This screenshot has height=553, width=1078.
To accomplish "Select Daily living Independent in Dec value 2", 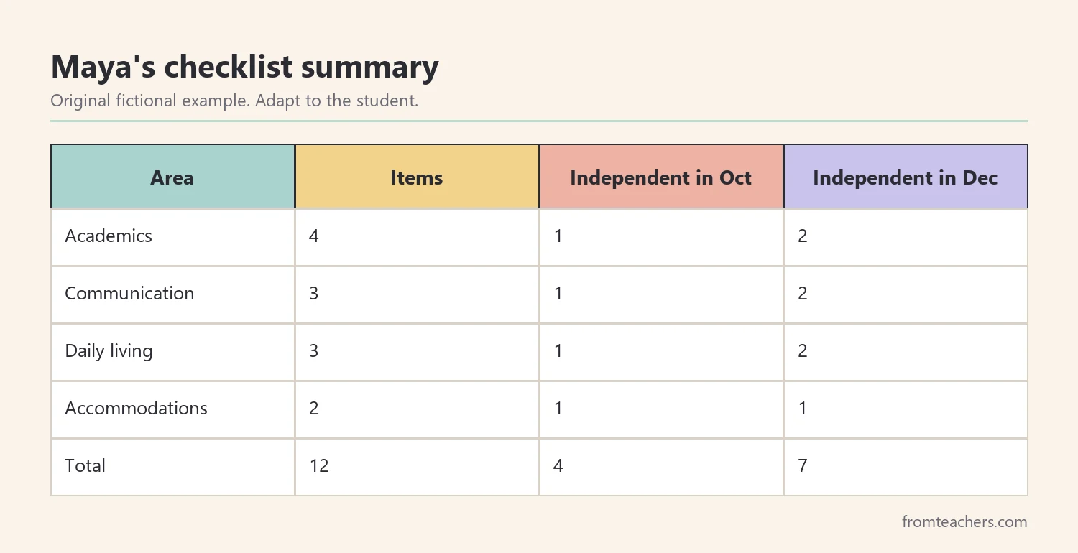I will click(x=803, y=351).
